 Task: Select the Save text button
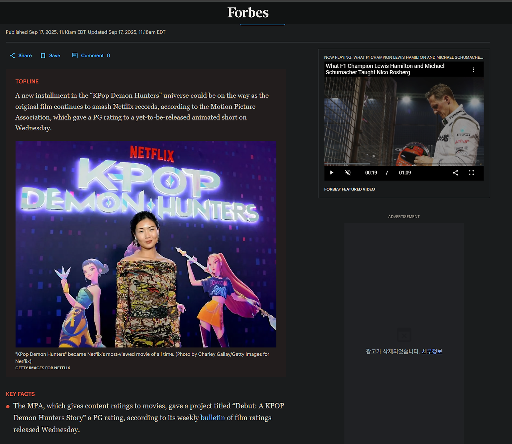[x=55, y=56]
